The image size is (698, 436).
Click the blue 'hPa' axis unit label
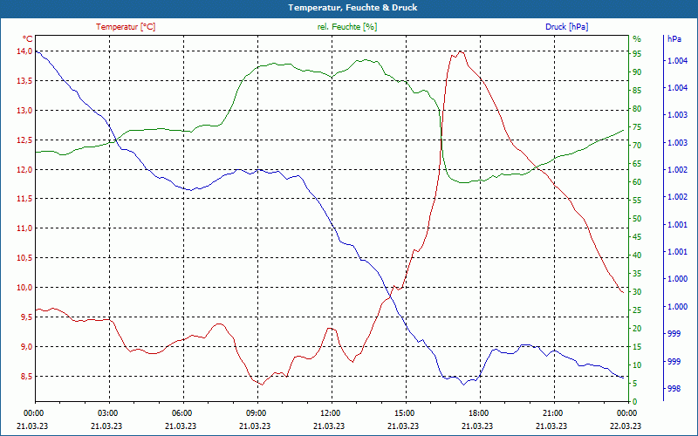tap(674, 38)
